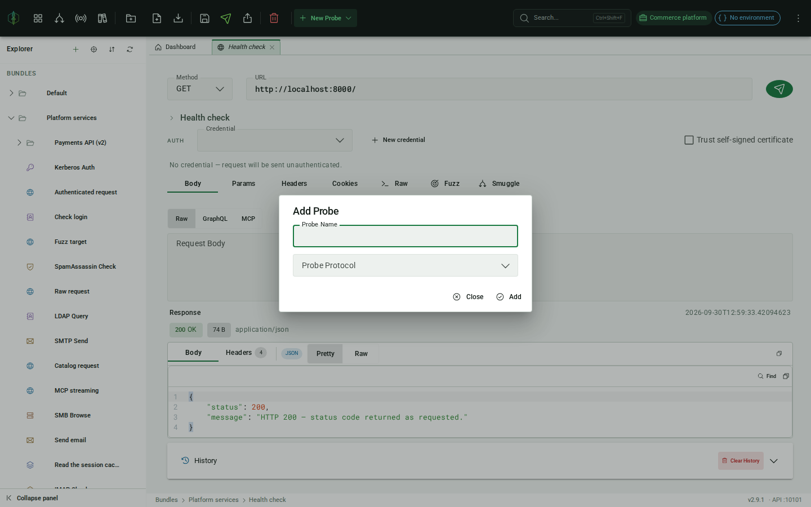Viewport: 811px width, 507px height.
Task: Click the No environment selector pill
Action: click(747, 18)
